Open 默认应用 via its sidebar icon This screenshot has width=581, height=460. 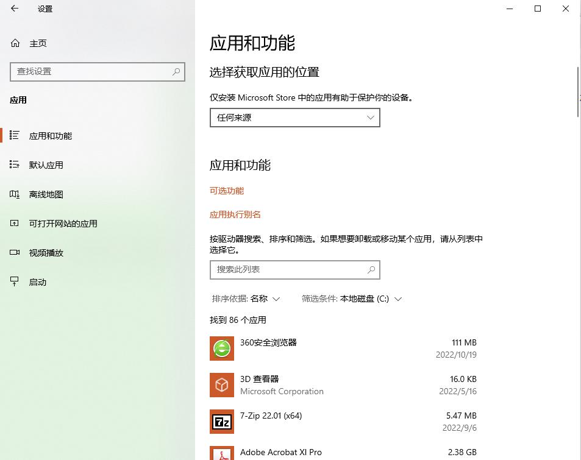15,165
